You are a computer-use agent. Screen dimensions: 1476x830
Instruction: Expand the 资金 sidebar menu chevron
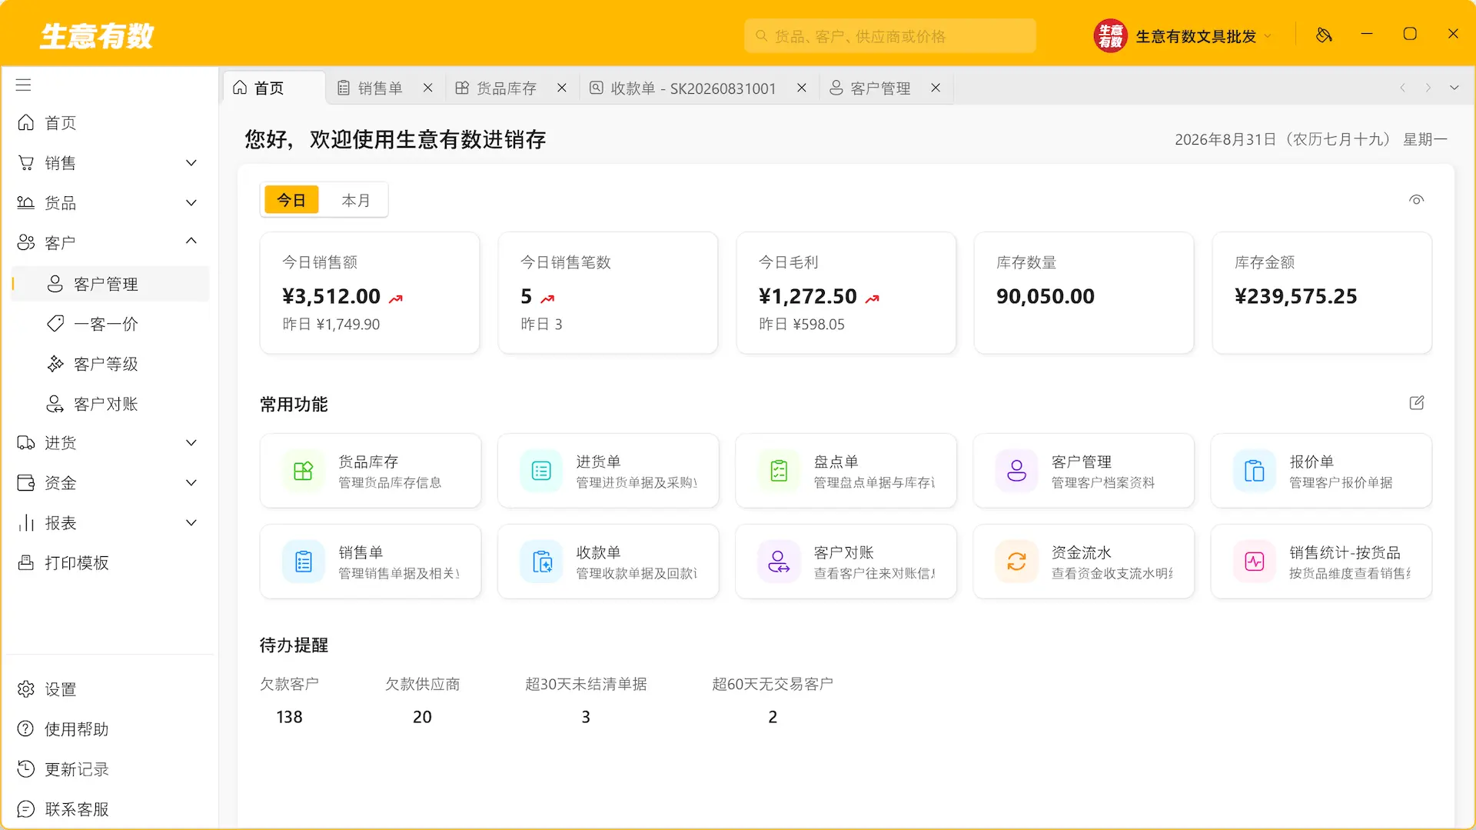(x=191, y=483)
